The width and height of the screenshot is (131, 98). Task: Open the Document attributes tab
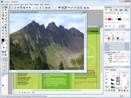pos(108,52)
